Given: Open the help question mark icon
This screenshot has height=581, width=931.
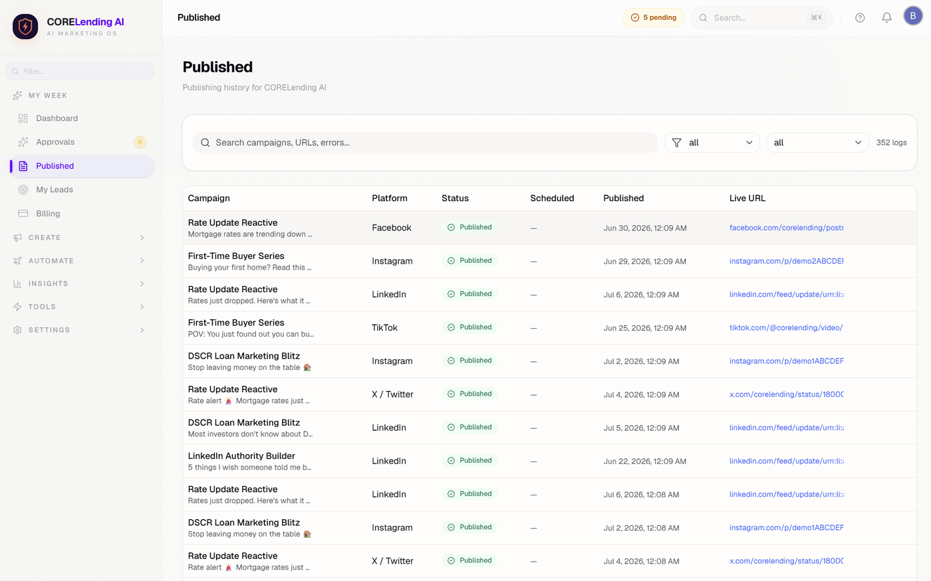Looking at the screenshot, I should click(x=860, y=18).
